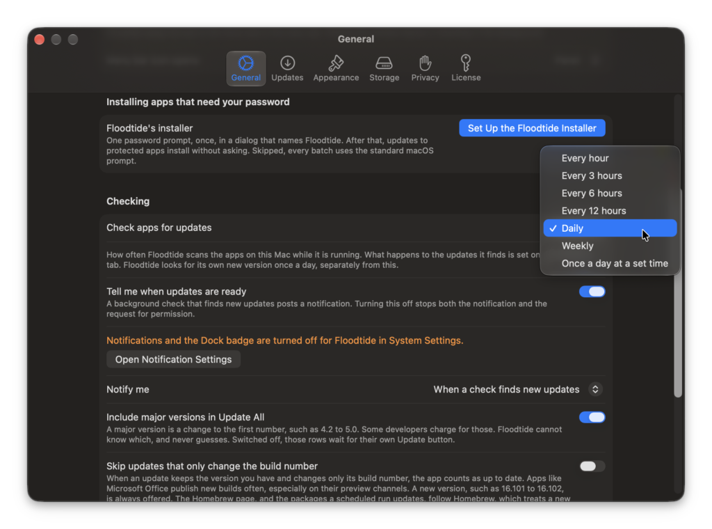Switch to the Updates download icon tab
The image size is (712, 529).
pyautogui.click(x=287, y=68)
